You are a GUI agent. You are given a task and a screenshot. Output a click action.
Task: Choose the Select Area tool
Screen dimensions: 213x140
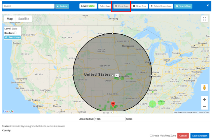105,6
